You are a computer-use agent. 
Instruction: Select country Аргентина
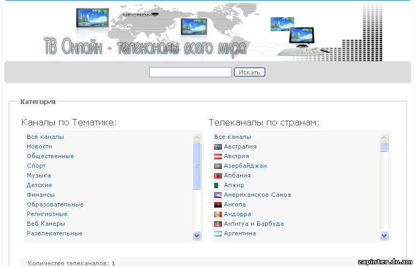(x=240, y=233)
